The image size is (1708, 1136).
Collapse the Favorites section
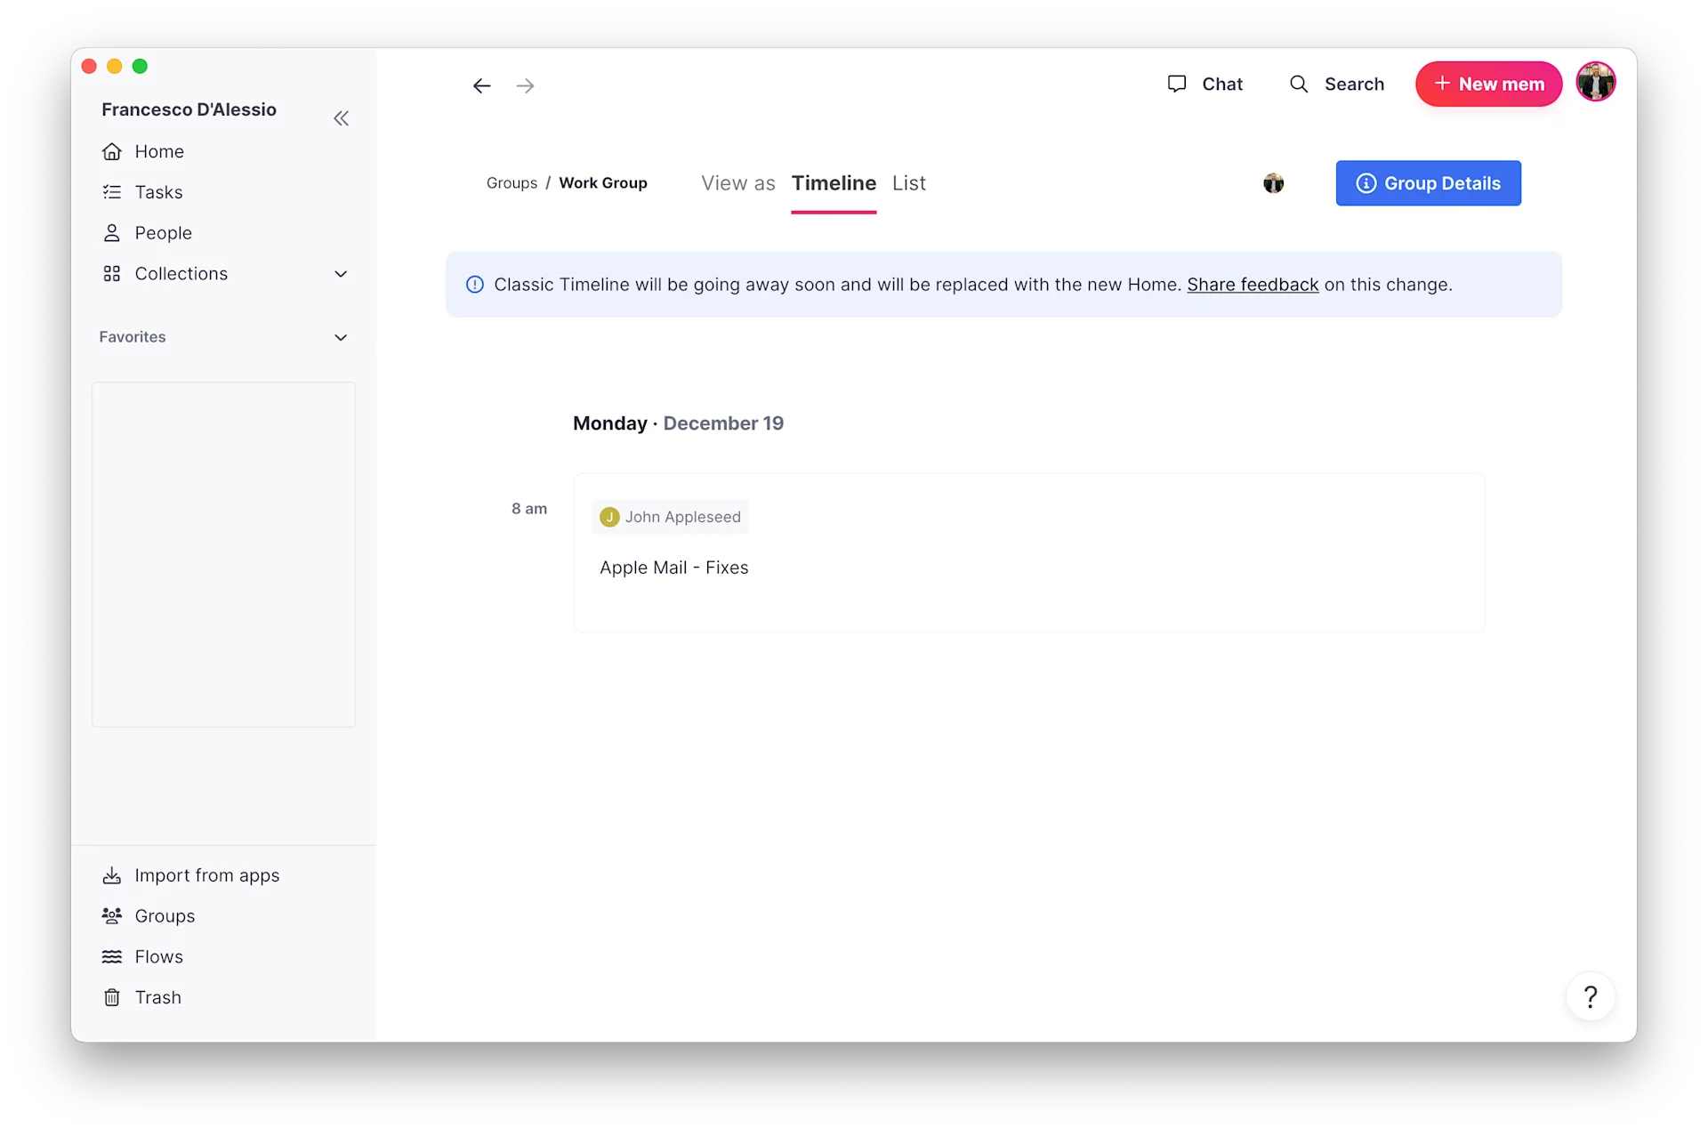click(x=341, y=337)
